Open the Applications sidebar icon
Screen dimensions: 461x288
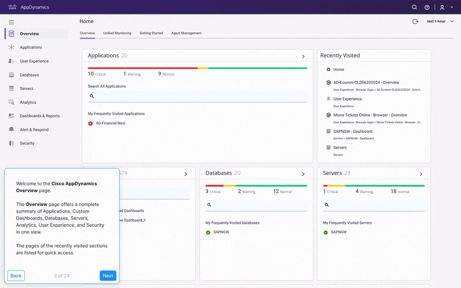[x=12, y=47]
